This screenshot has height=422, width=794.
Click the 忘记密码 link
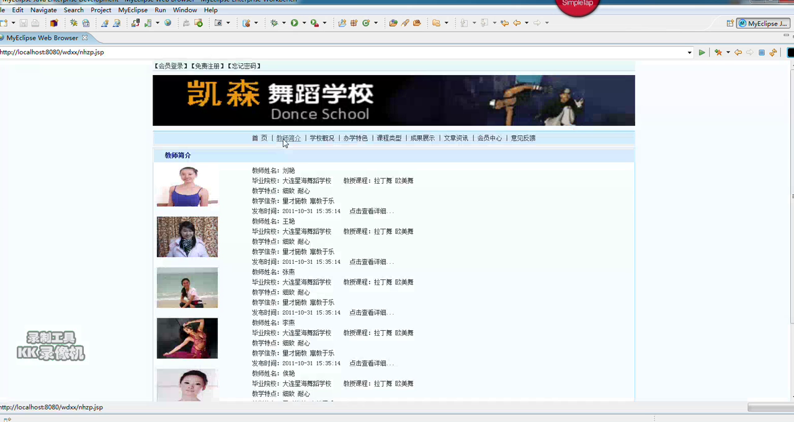point(244,66)
